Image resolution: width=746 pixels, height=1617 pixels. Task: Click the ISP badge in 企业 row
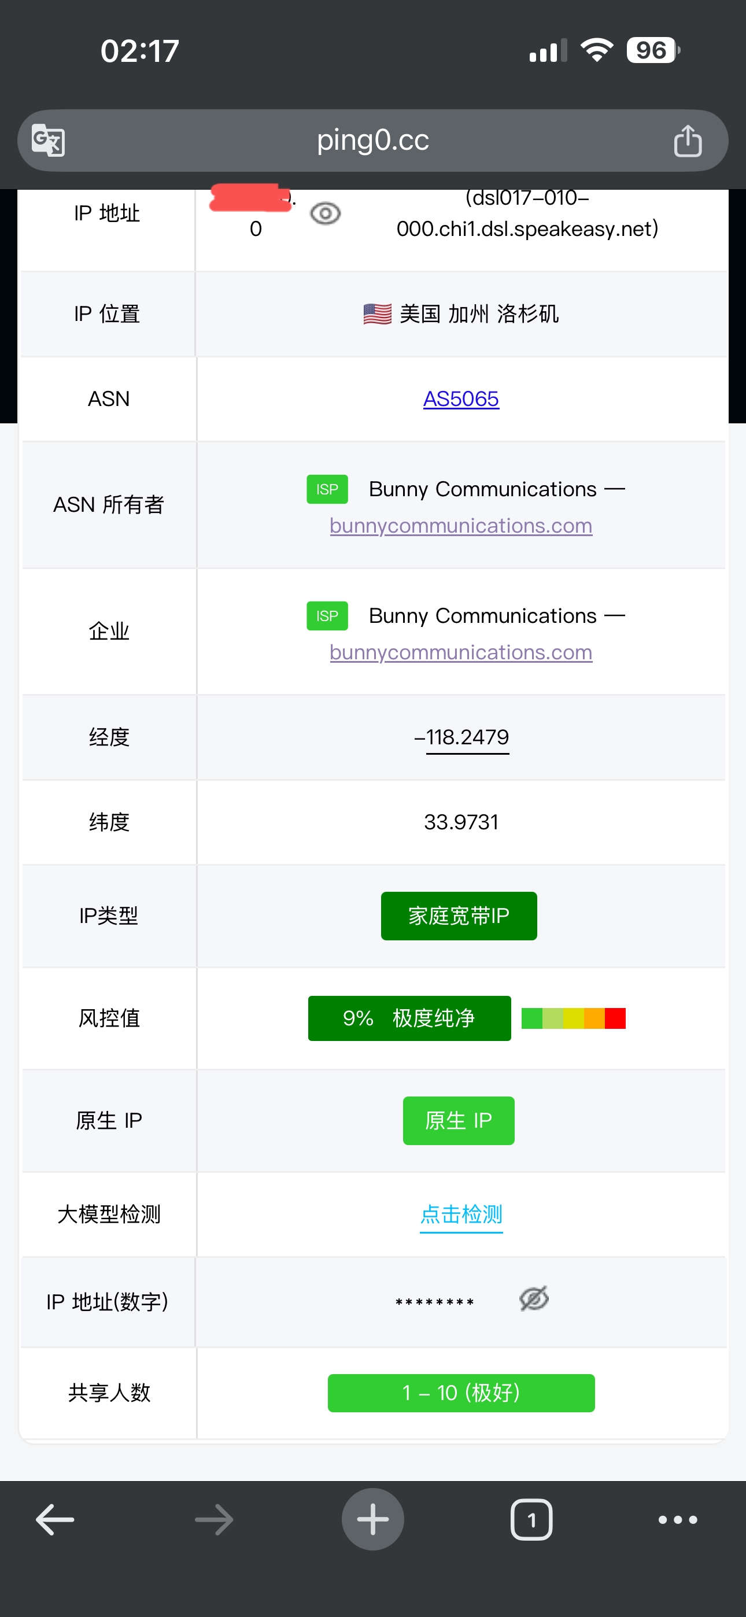tap(327, 616)
